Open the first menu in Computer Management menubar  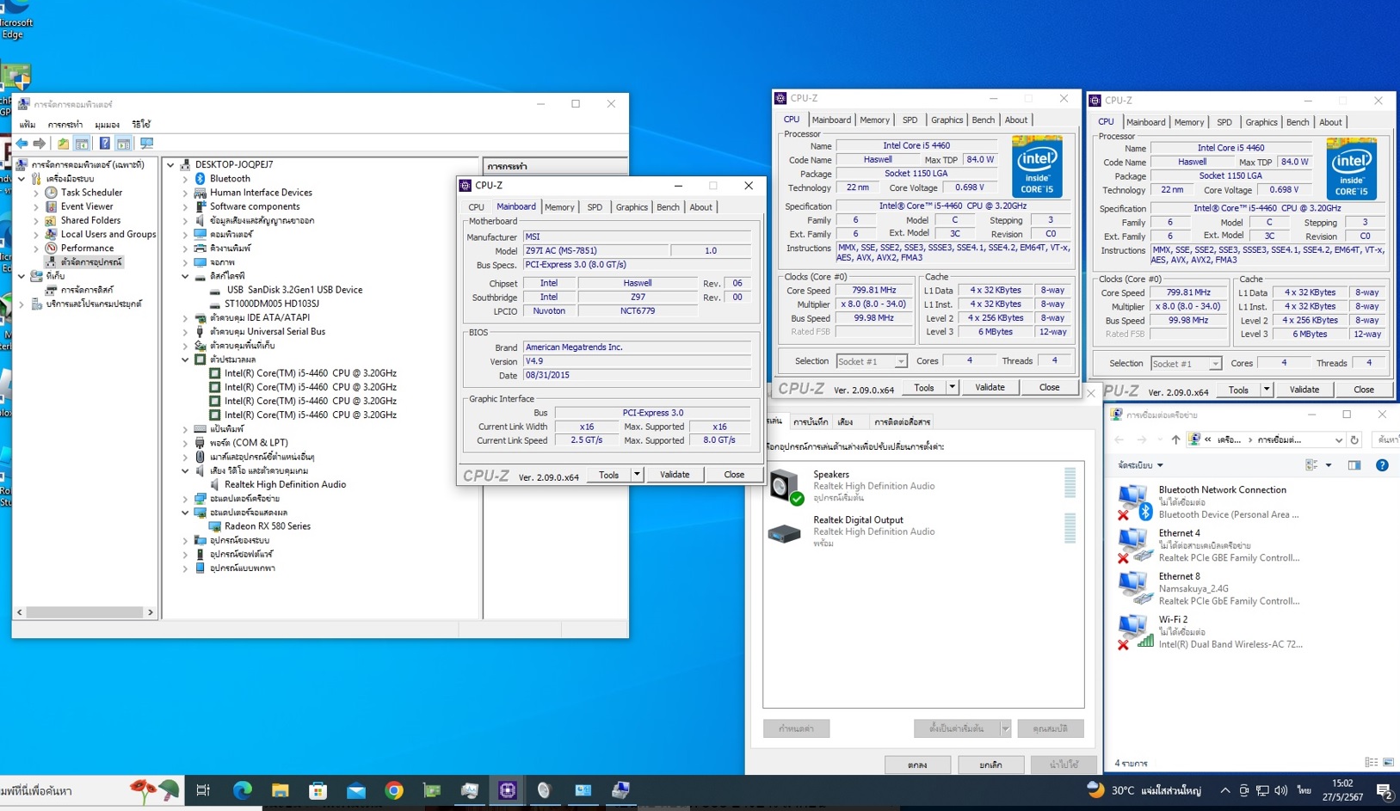tap(28, 125)
